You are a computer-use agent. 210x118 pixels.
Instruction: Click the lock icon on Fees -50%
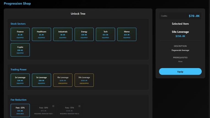53,106
